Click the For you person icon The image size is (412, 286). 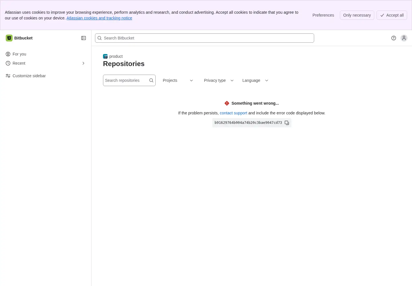click(x=8, y=54)
